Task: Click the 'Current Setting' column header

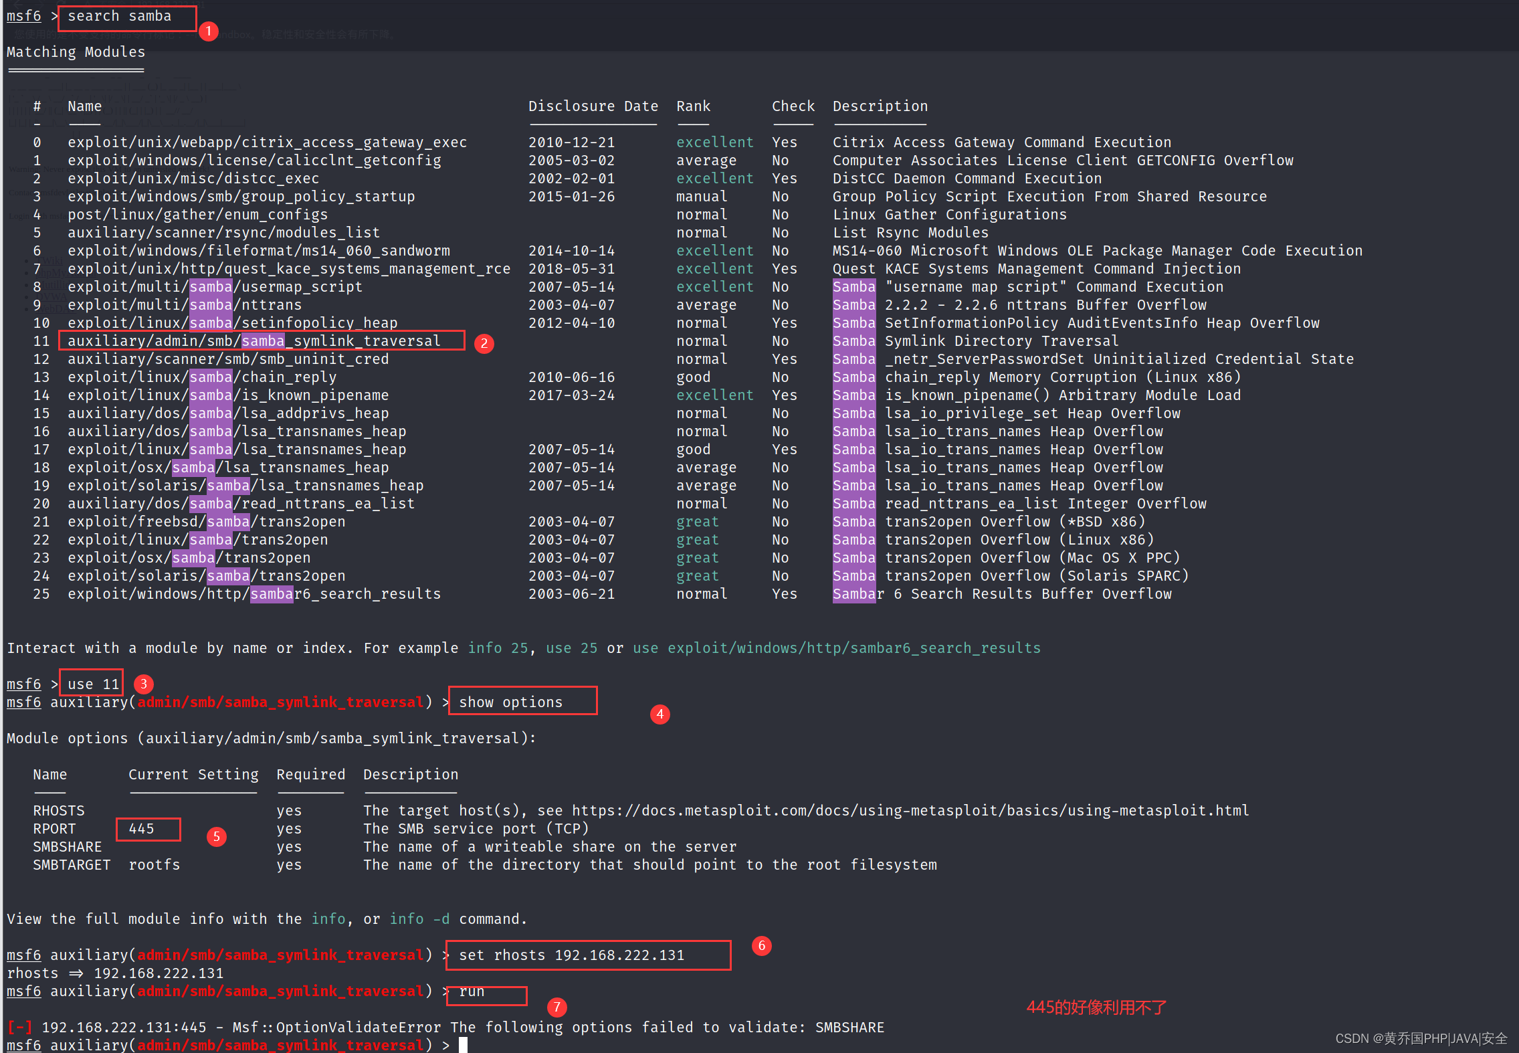Action: coord(193,775)
